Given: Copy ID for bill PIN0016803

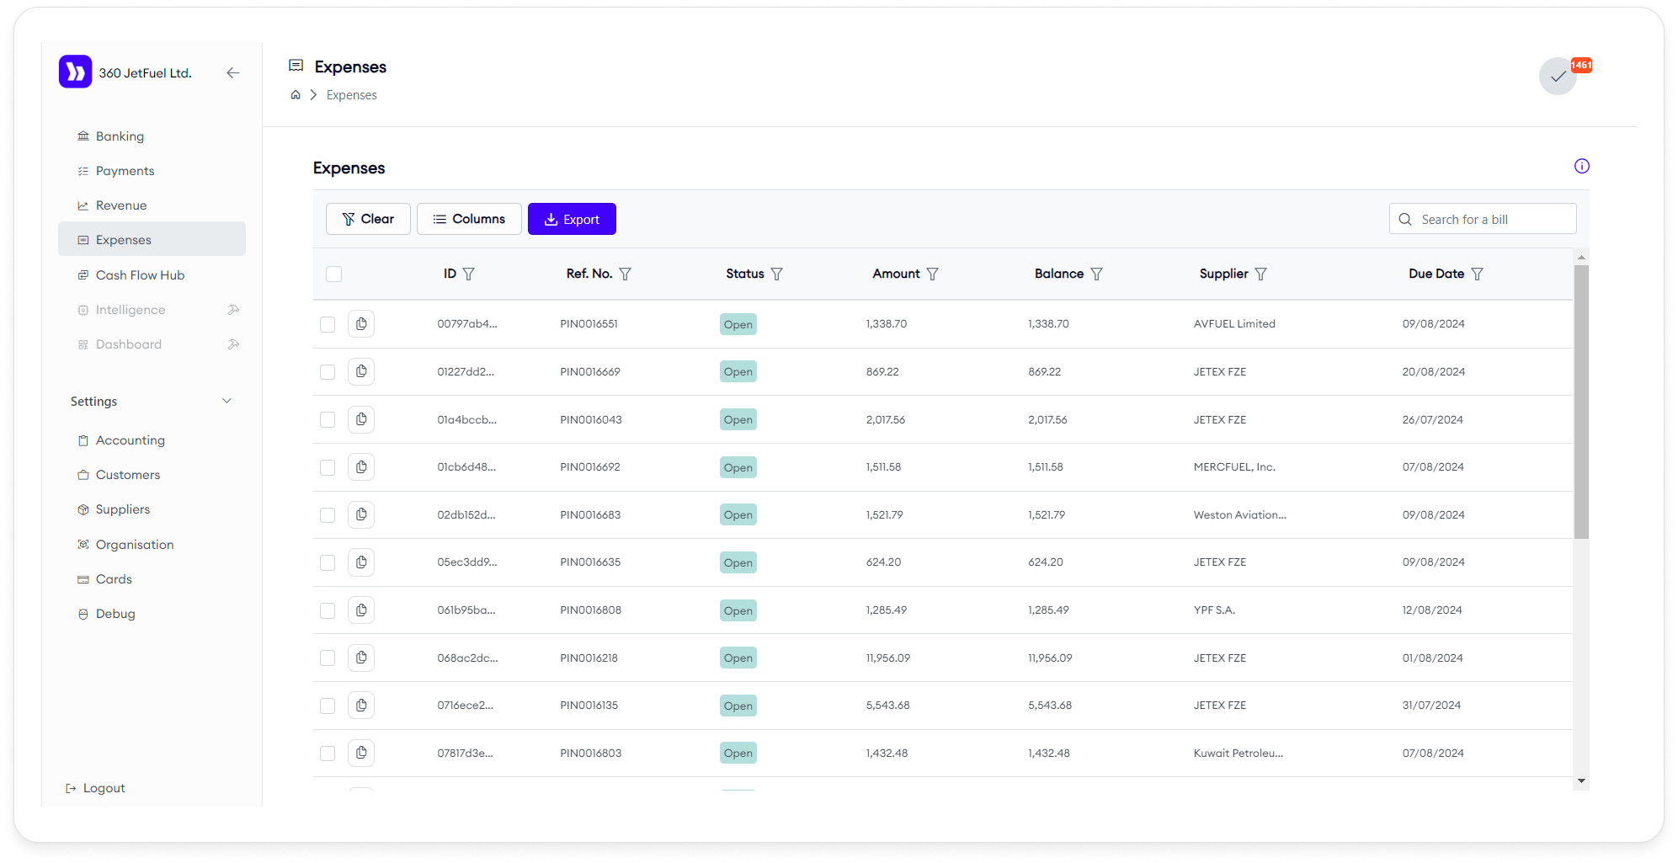Looking at the screenshot, I should pos(361,754).
